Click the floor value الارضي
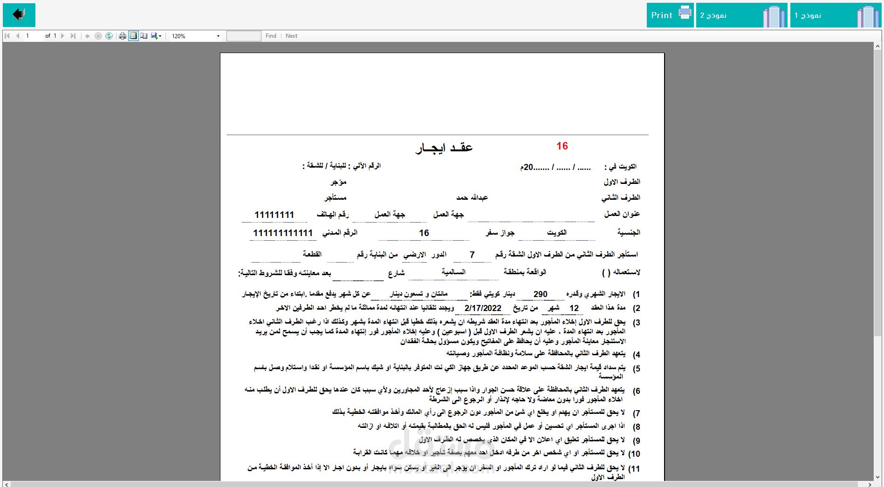The image size is (884, 487). (415, 255)
